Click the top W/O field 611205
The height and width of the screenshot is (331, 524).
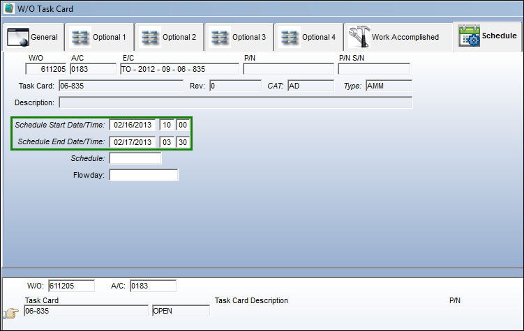[x=46, y=69]
